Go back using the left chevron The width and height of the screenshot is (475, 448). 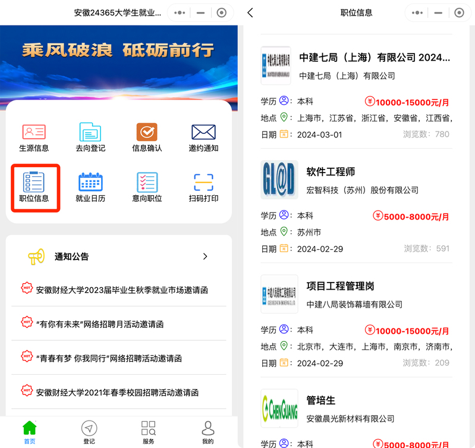tap(250, 12)
